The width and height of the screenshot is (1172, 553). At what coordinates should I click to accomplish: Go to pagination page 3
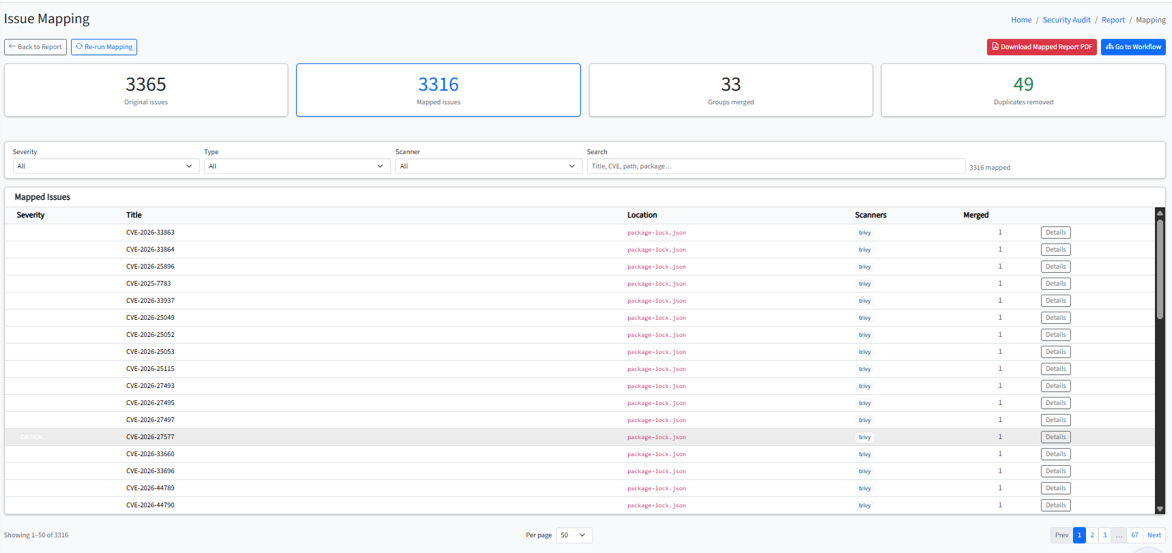tap(1104, 535)
